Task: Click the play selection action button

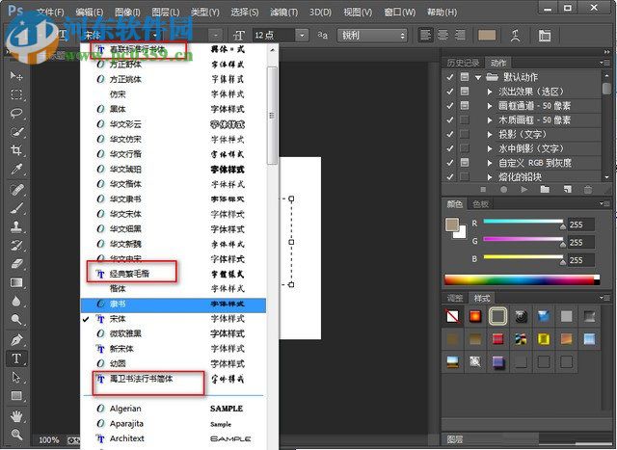Action: point(524,190)
